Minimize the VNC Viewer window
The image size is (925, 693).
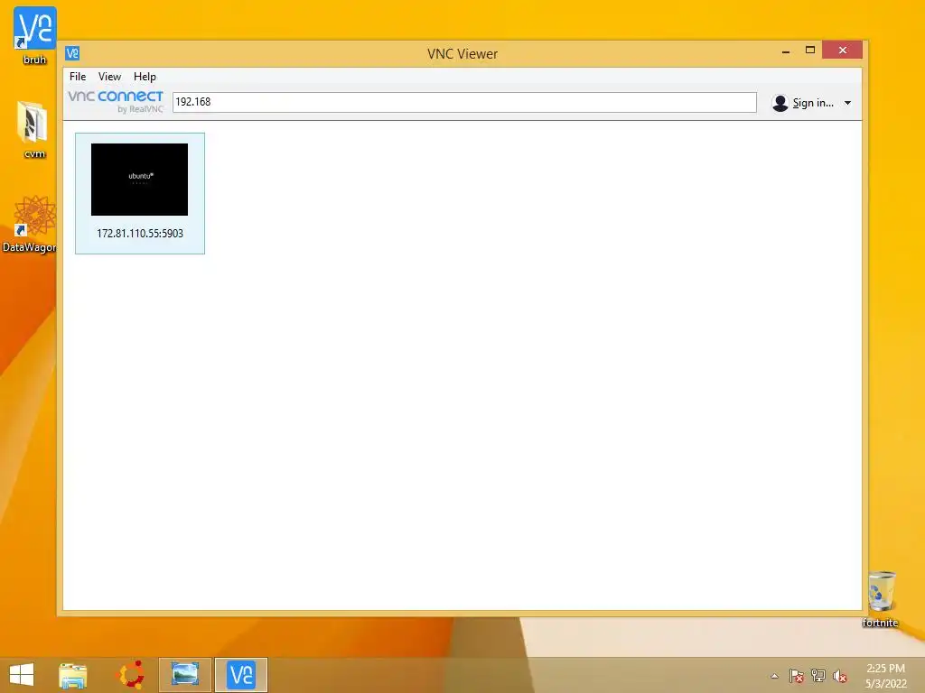point(786,51)
